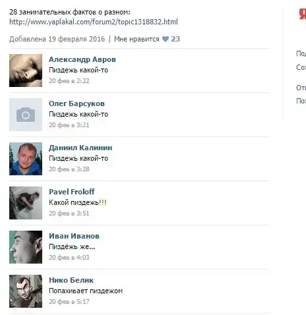Open the yaplakal.com forum topic link
Viewport: 306px width, 315px height.
(94, 22)
